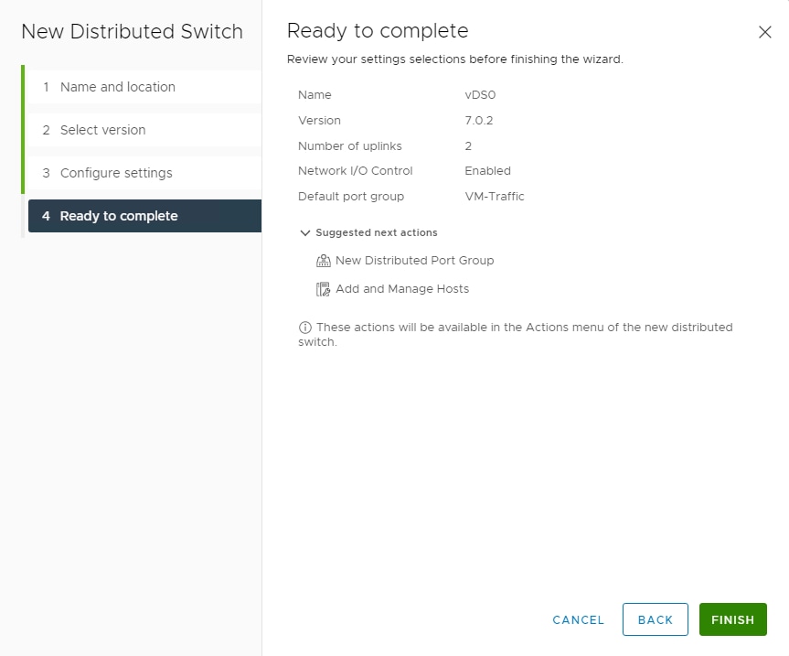This screenshot has height=656, width=789.
Task: Go to step 3 Configure settings
Action: point(145,173)
